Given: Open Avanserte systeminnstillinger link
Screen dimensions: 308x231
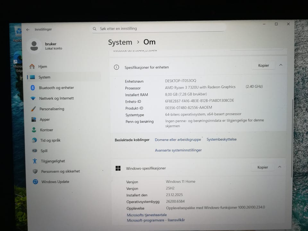Looking at the screenshot, I should 178,150.
